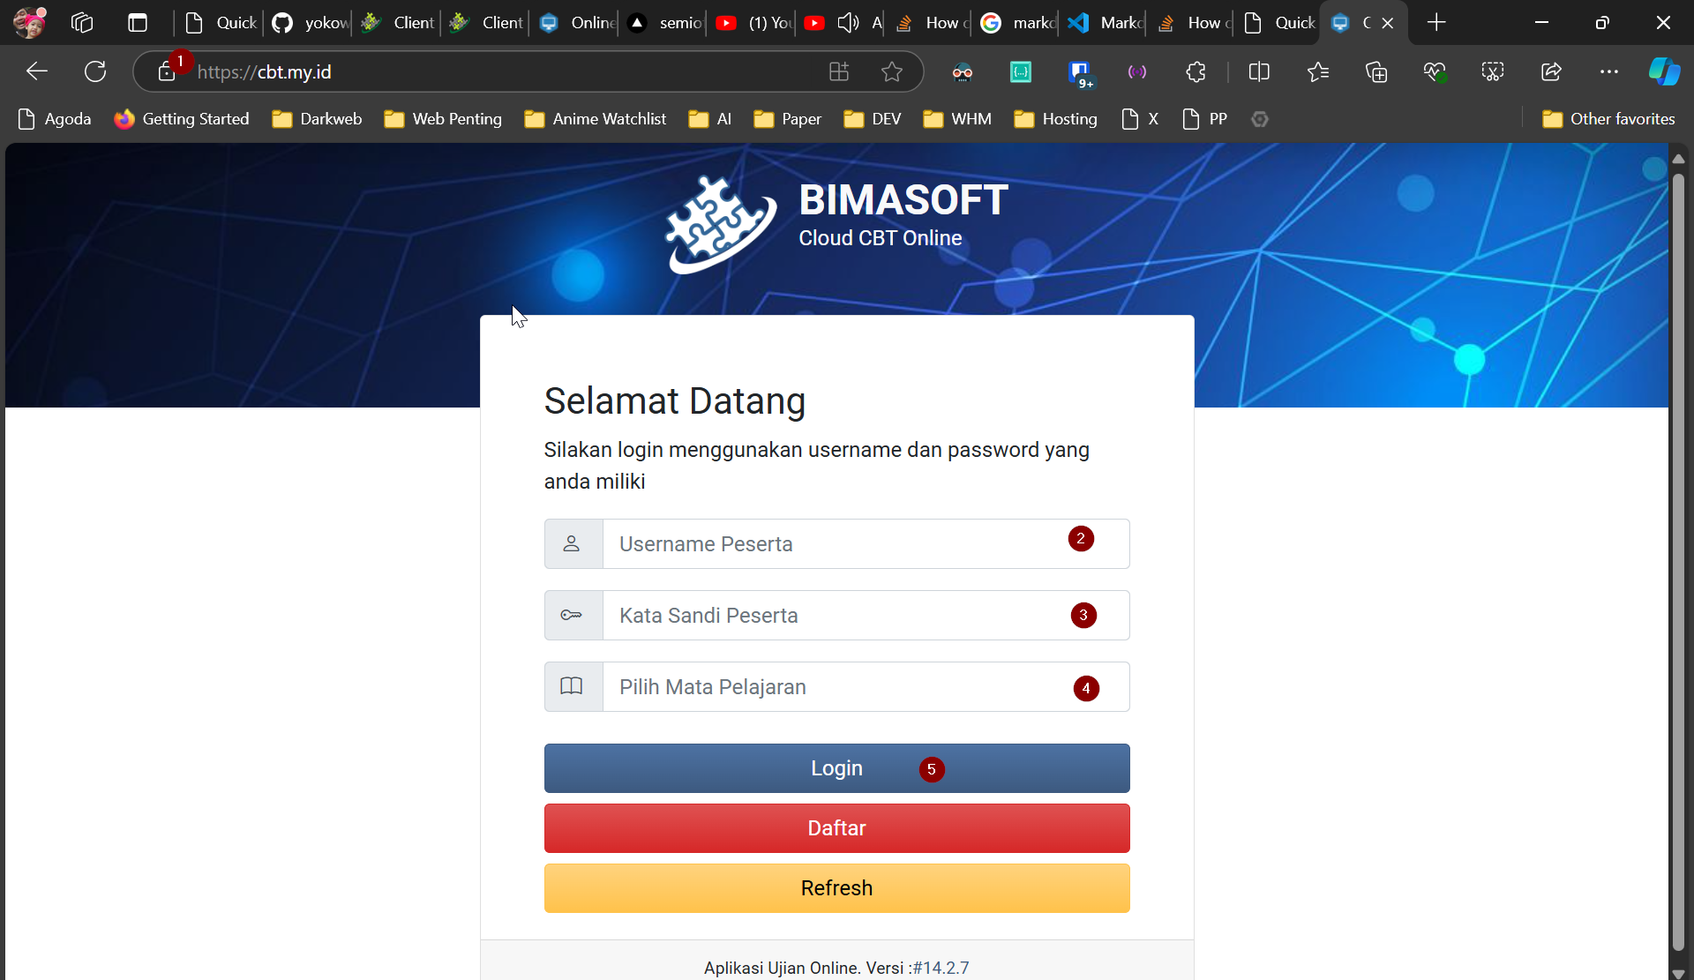1694x980 pixels.
Task: Switch to the Google markd tab
Action: (x=1017, y=23)
